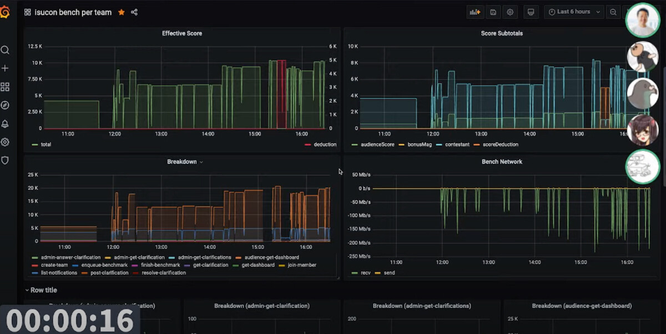The width and height of the screenshot is (666, 334).
Task: Click the dashboard grid icon beside title
Action: click(28, 12)
